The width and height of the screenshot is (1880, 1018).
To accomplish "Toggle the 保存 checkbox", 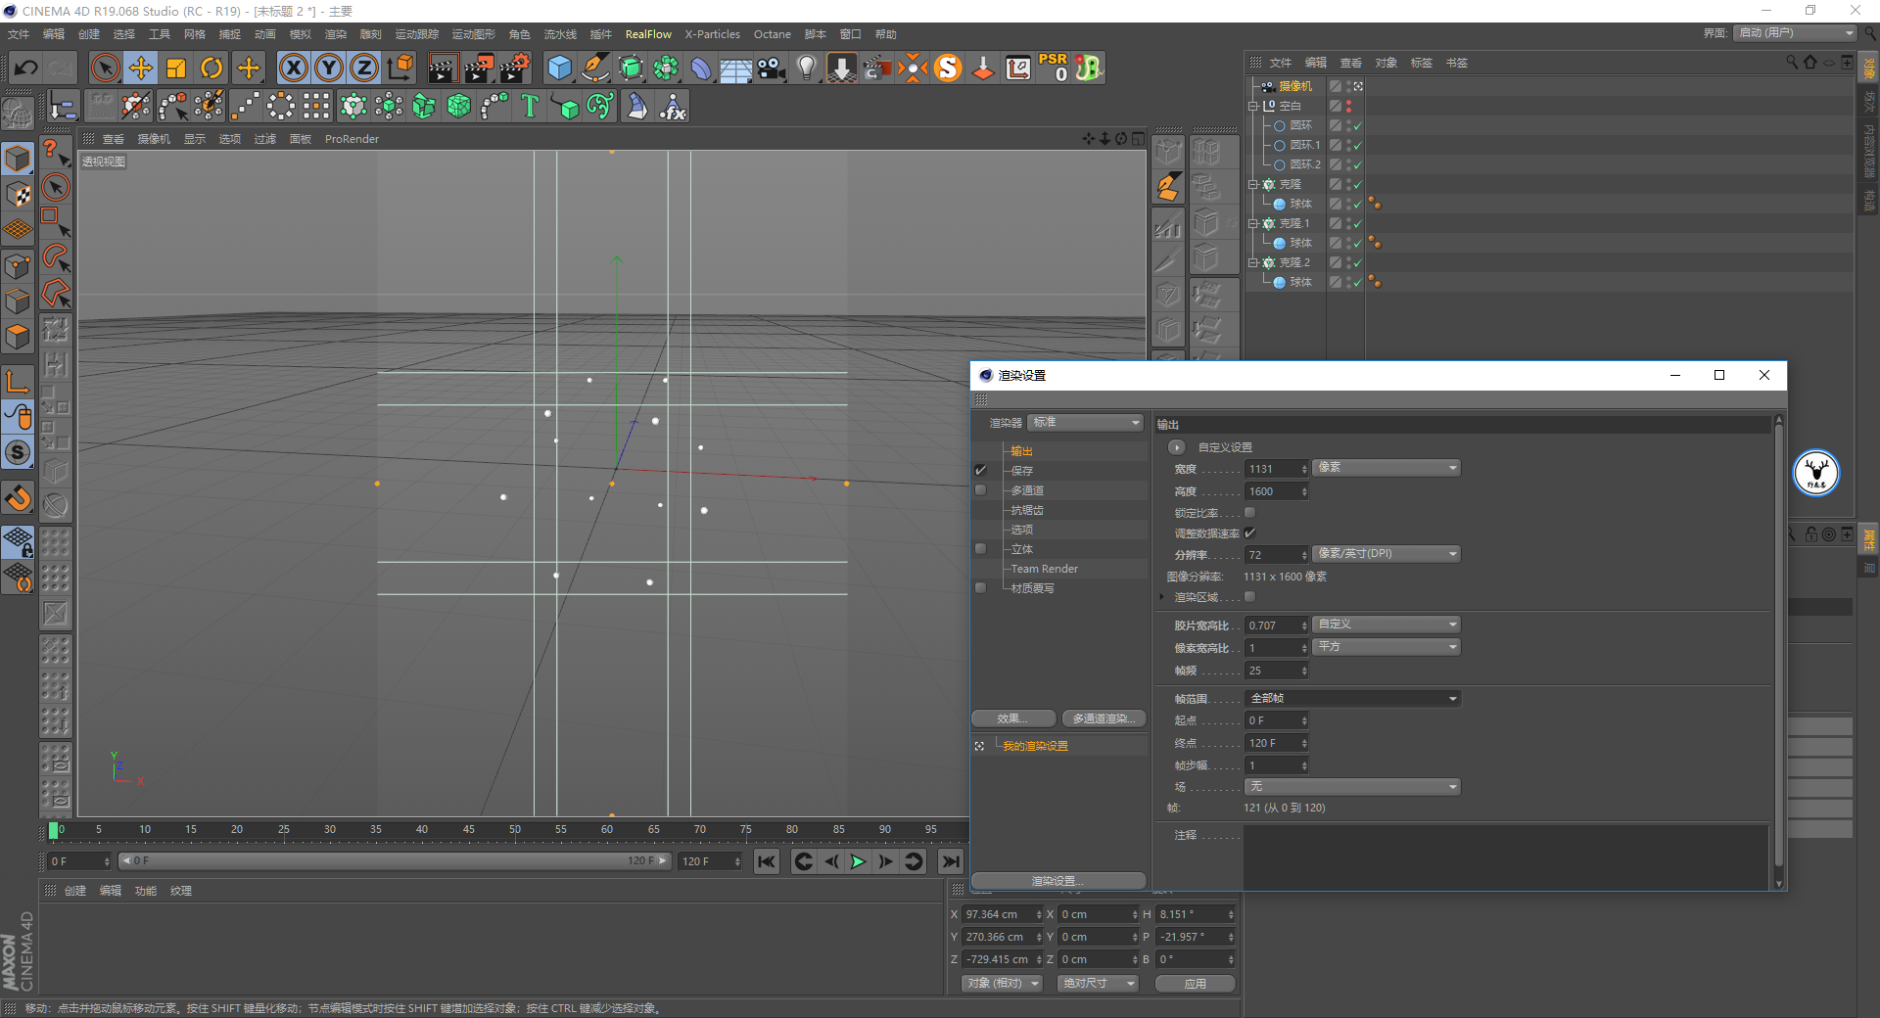I will (x=980, y=471).
